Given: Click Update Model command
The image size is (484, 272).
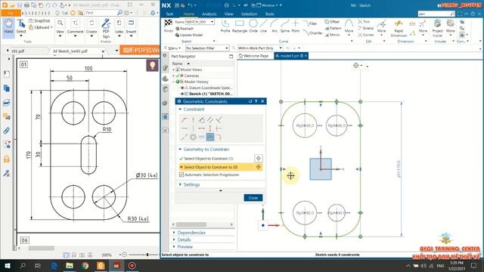Looking at the screenshot, I should click(189, 35).
